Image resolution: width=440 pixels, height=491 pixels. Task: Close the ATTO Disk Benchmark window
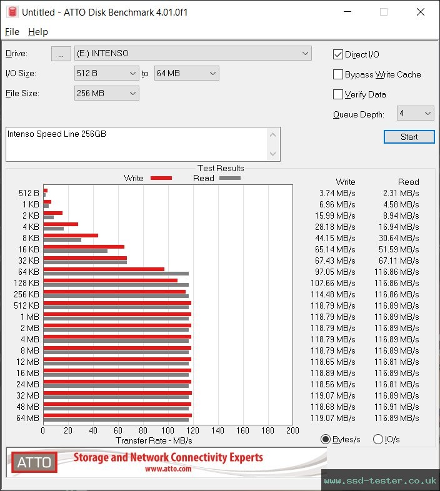[x=421, y=12]
